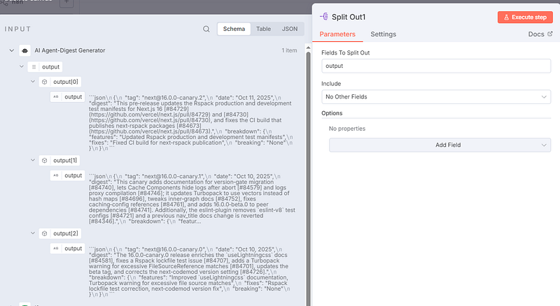Click the Split Out1 node title
Image resolution: width=560 pixels, height=306 pixels.
349,17
